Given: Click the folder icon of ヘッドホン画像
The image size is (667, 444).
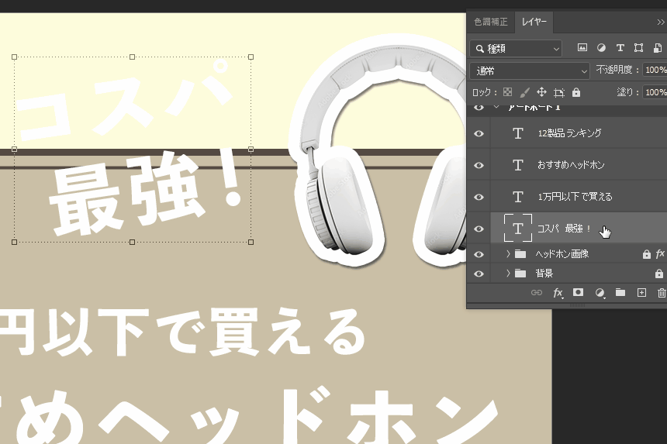Looking at the screenshot, I should [x=520, y=254].
